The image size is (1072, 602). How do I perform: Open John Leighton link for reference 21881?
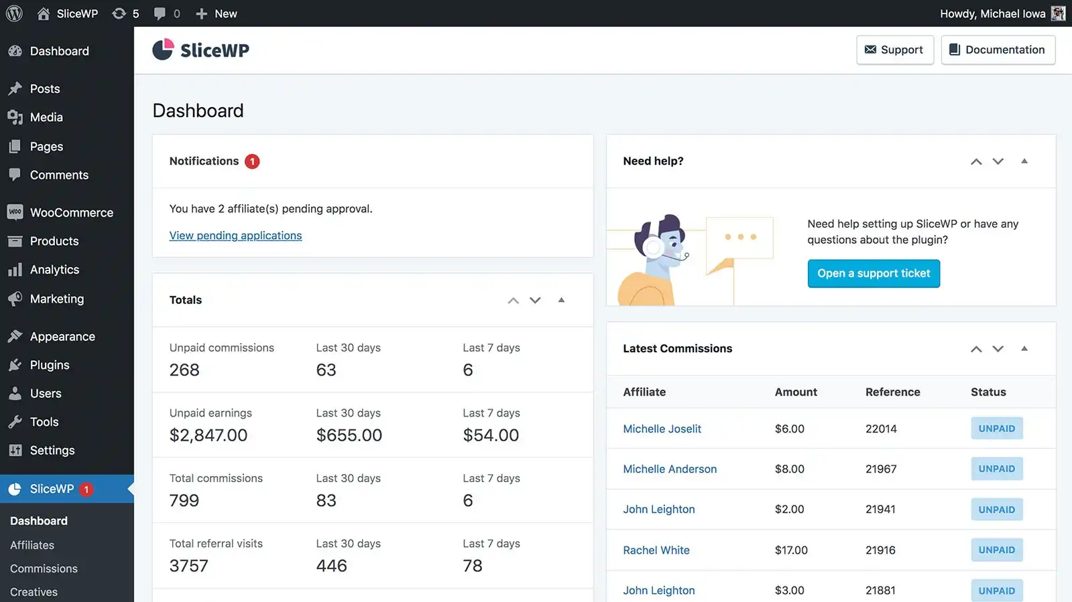point(658,590)
